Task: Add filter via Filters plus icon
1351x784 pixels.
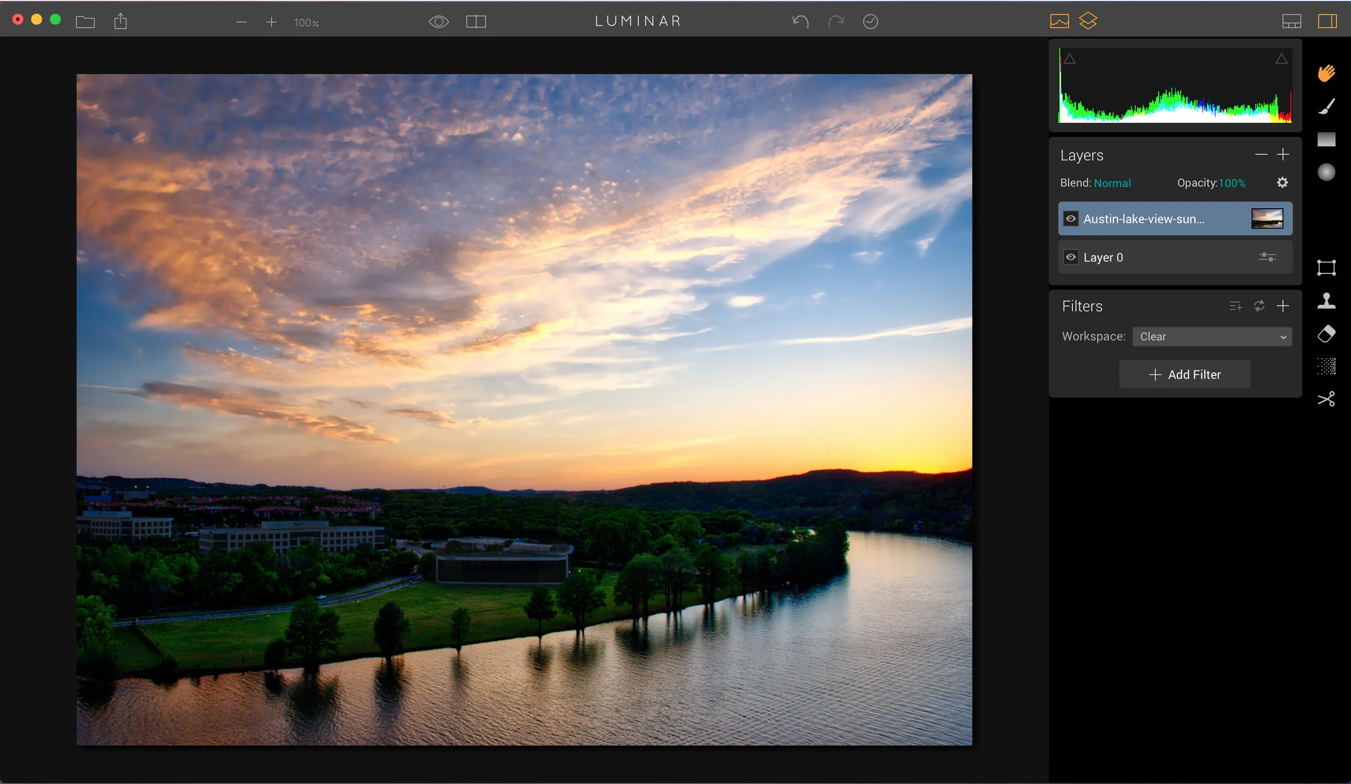Action: point(1283,306)
